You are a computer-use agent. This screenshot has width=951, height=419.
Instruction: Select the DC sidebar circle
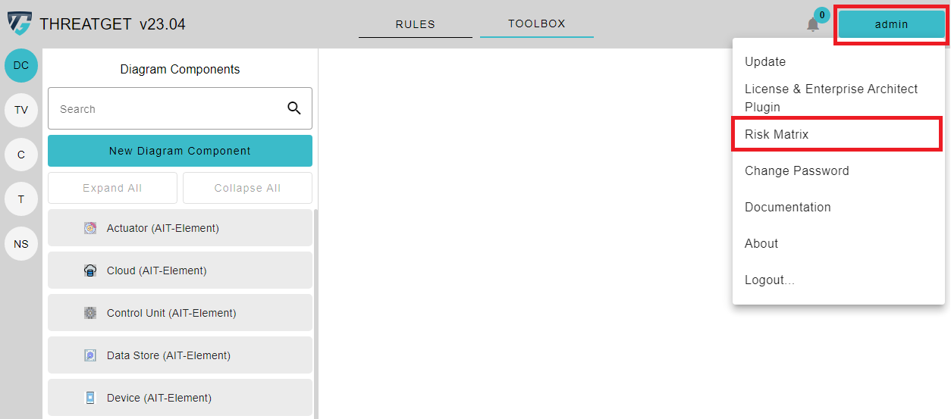tap(21, 66)
